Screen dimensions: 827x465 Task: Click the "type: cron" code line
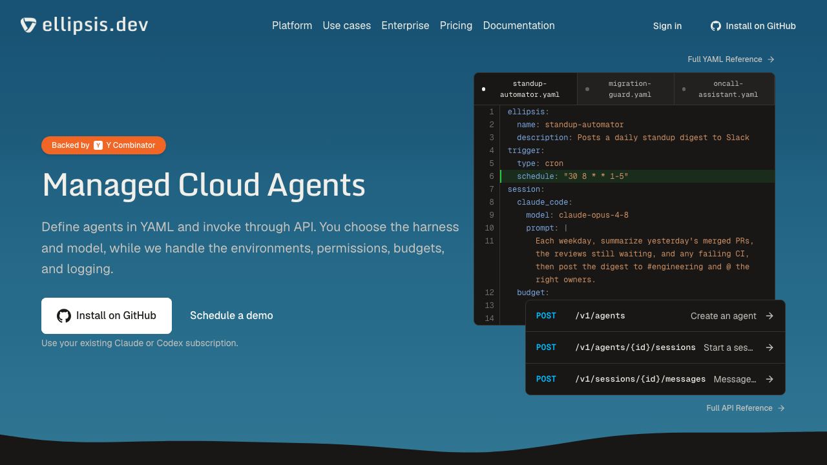click(540, 163)
